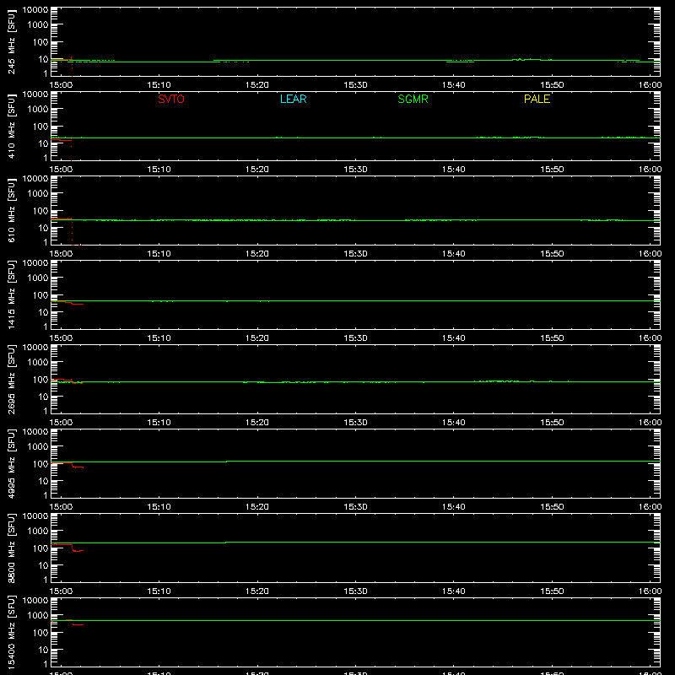
Task: Click the 15:20 time label under 410 MHz panel
Action: (x=257, y=170)
